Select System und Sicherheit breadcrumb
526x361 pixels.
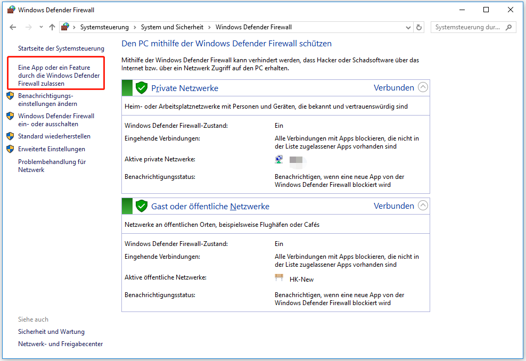[172, 27]
